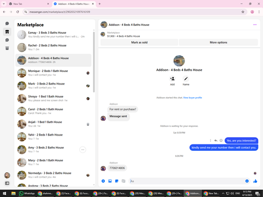
Task: Bookmark this page with star icon
Action: 243,12
